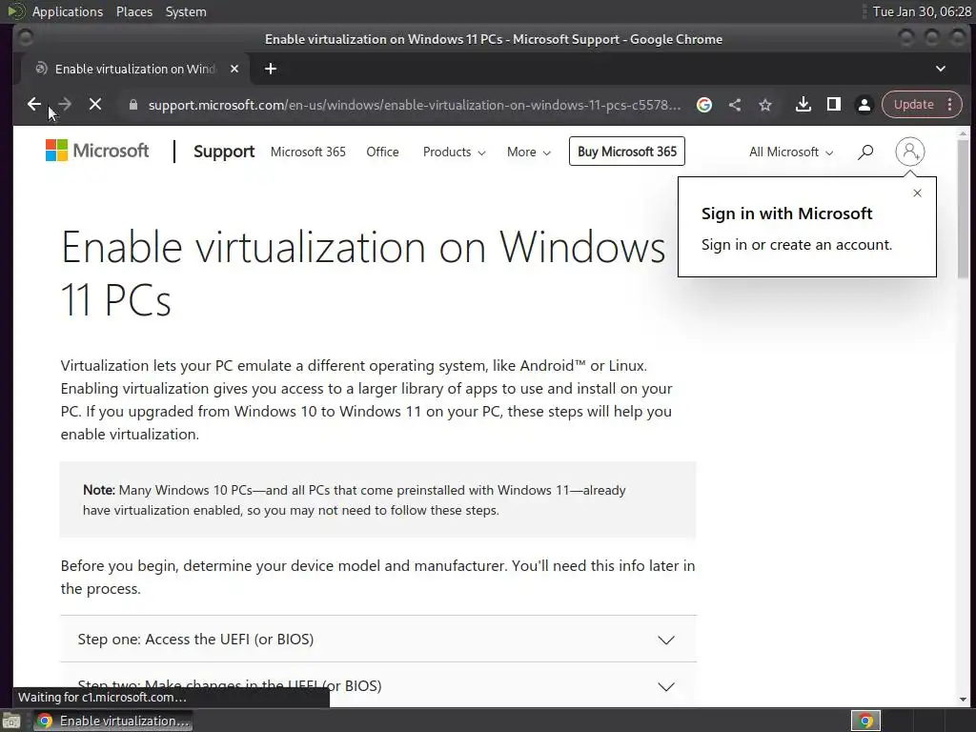
Task: Click Buy Microsoft 365 button
Action: 627,152
